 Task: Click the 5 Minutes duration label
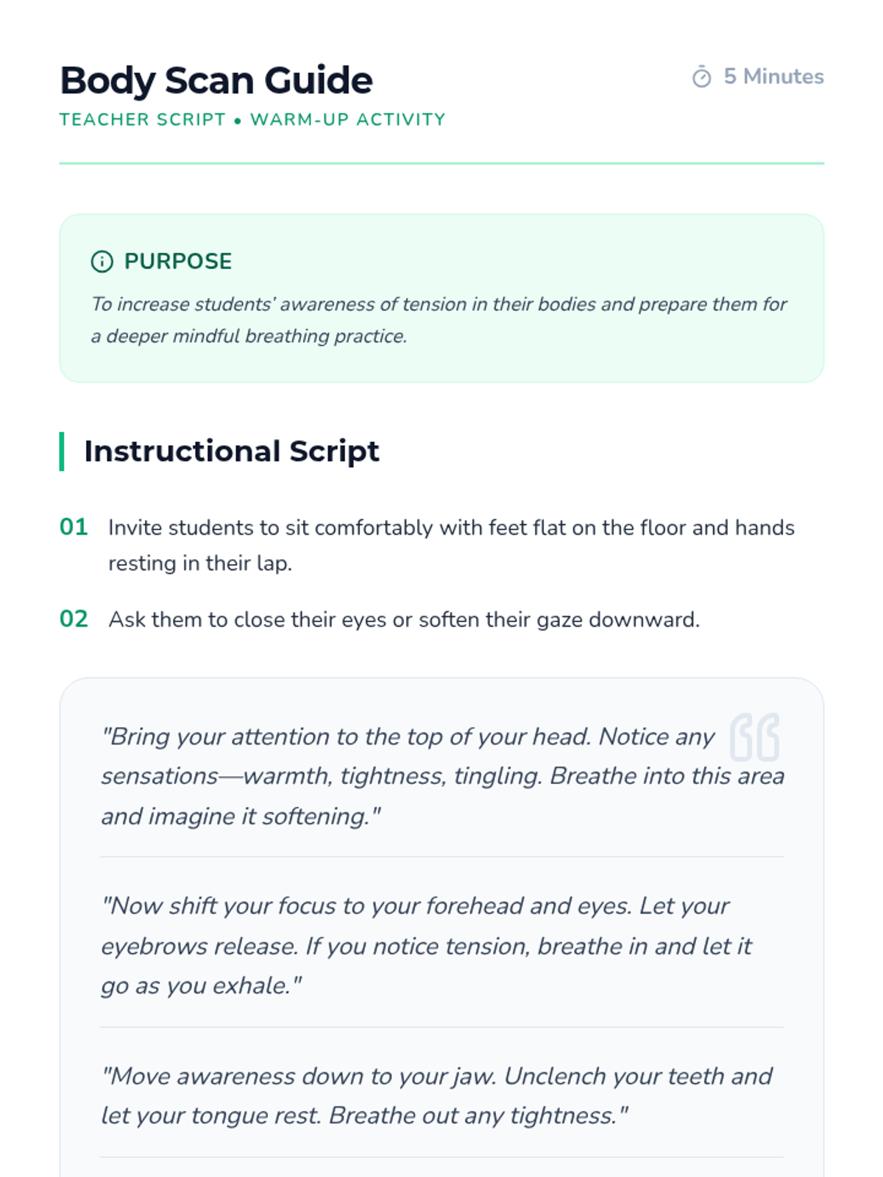[773, 77]
